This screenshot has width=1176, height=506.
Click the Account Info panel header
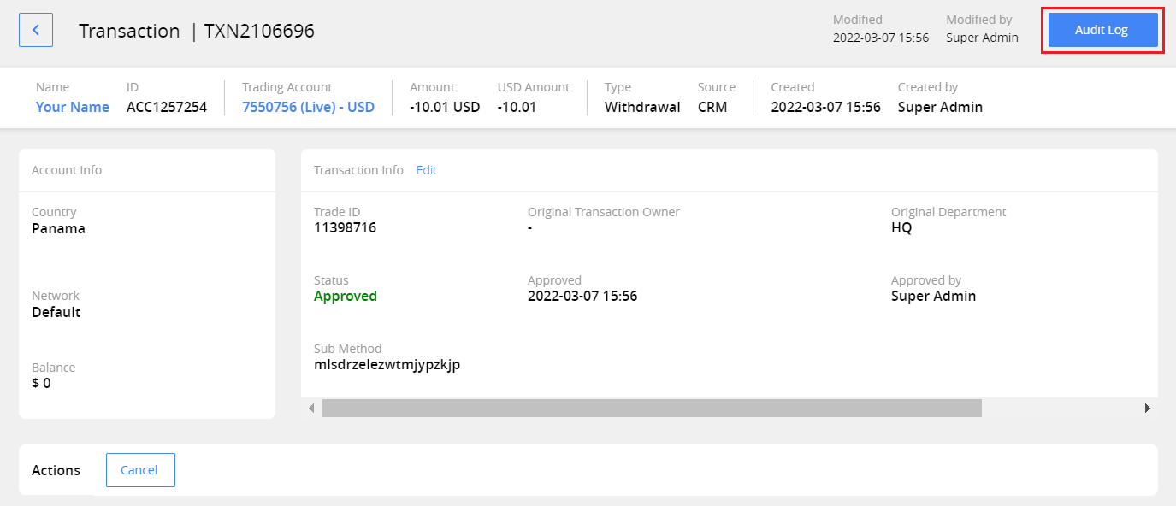(66, 170)
